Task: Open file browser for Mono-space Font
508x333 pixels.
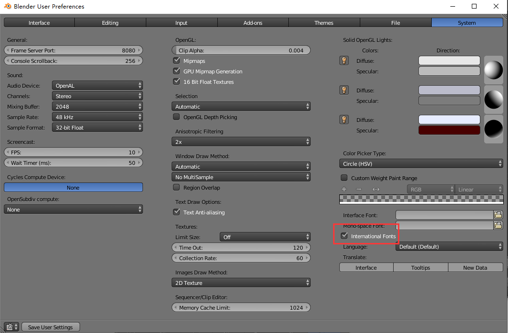Action: [x=498, y=225]
